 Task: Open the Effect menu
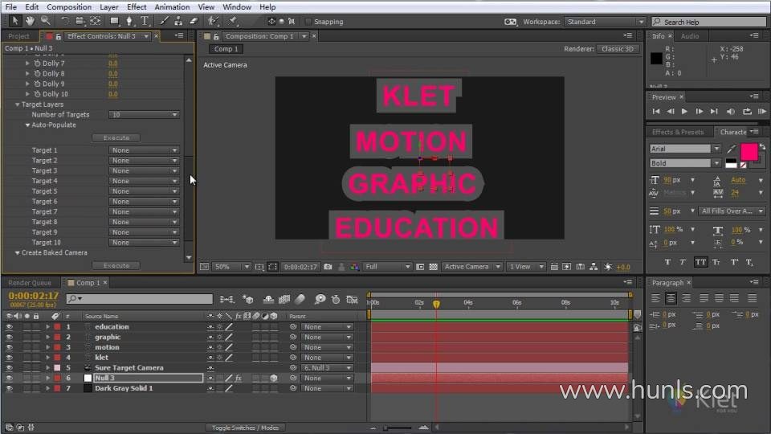click(137, 7)
